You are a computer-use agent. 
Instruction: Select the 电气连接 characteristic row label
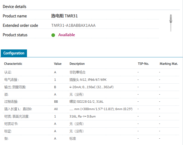11,80
